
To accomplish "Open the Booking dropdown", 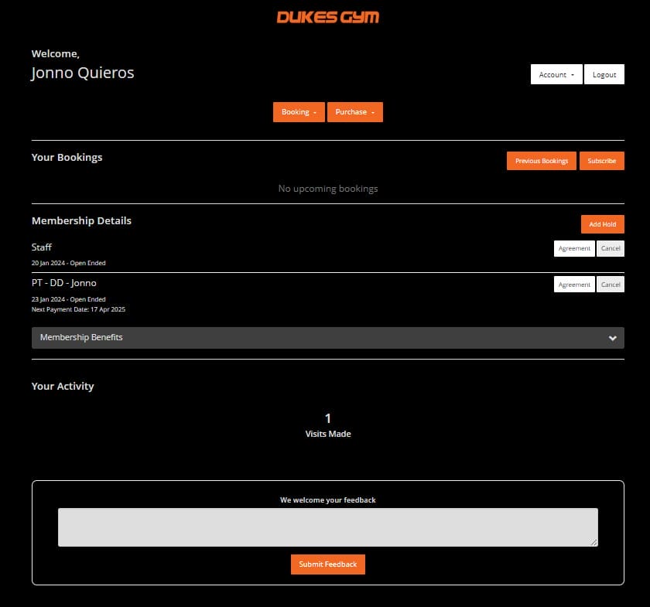I will click(299, 112).
